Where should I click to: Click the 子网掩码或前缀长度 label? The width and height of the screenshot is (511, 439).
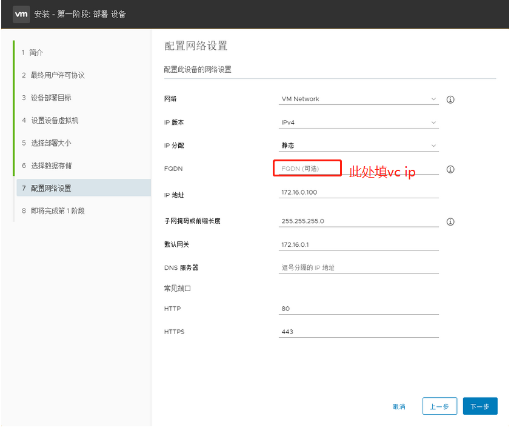click(192, 221)
